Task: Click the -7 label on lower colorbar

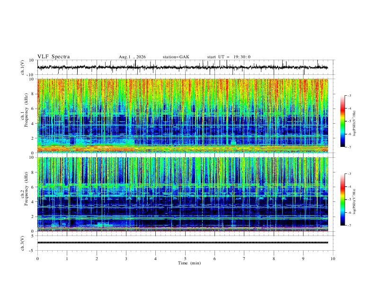Action: tap(349, 225)
